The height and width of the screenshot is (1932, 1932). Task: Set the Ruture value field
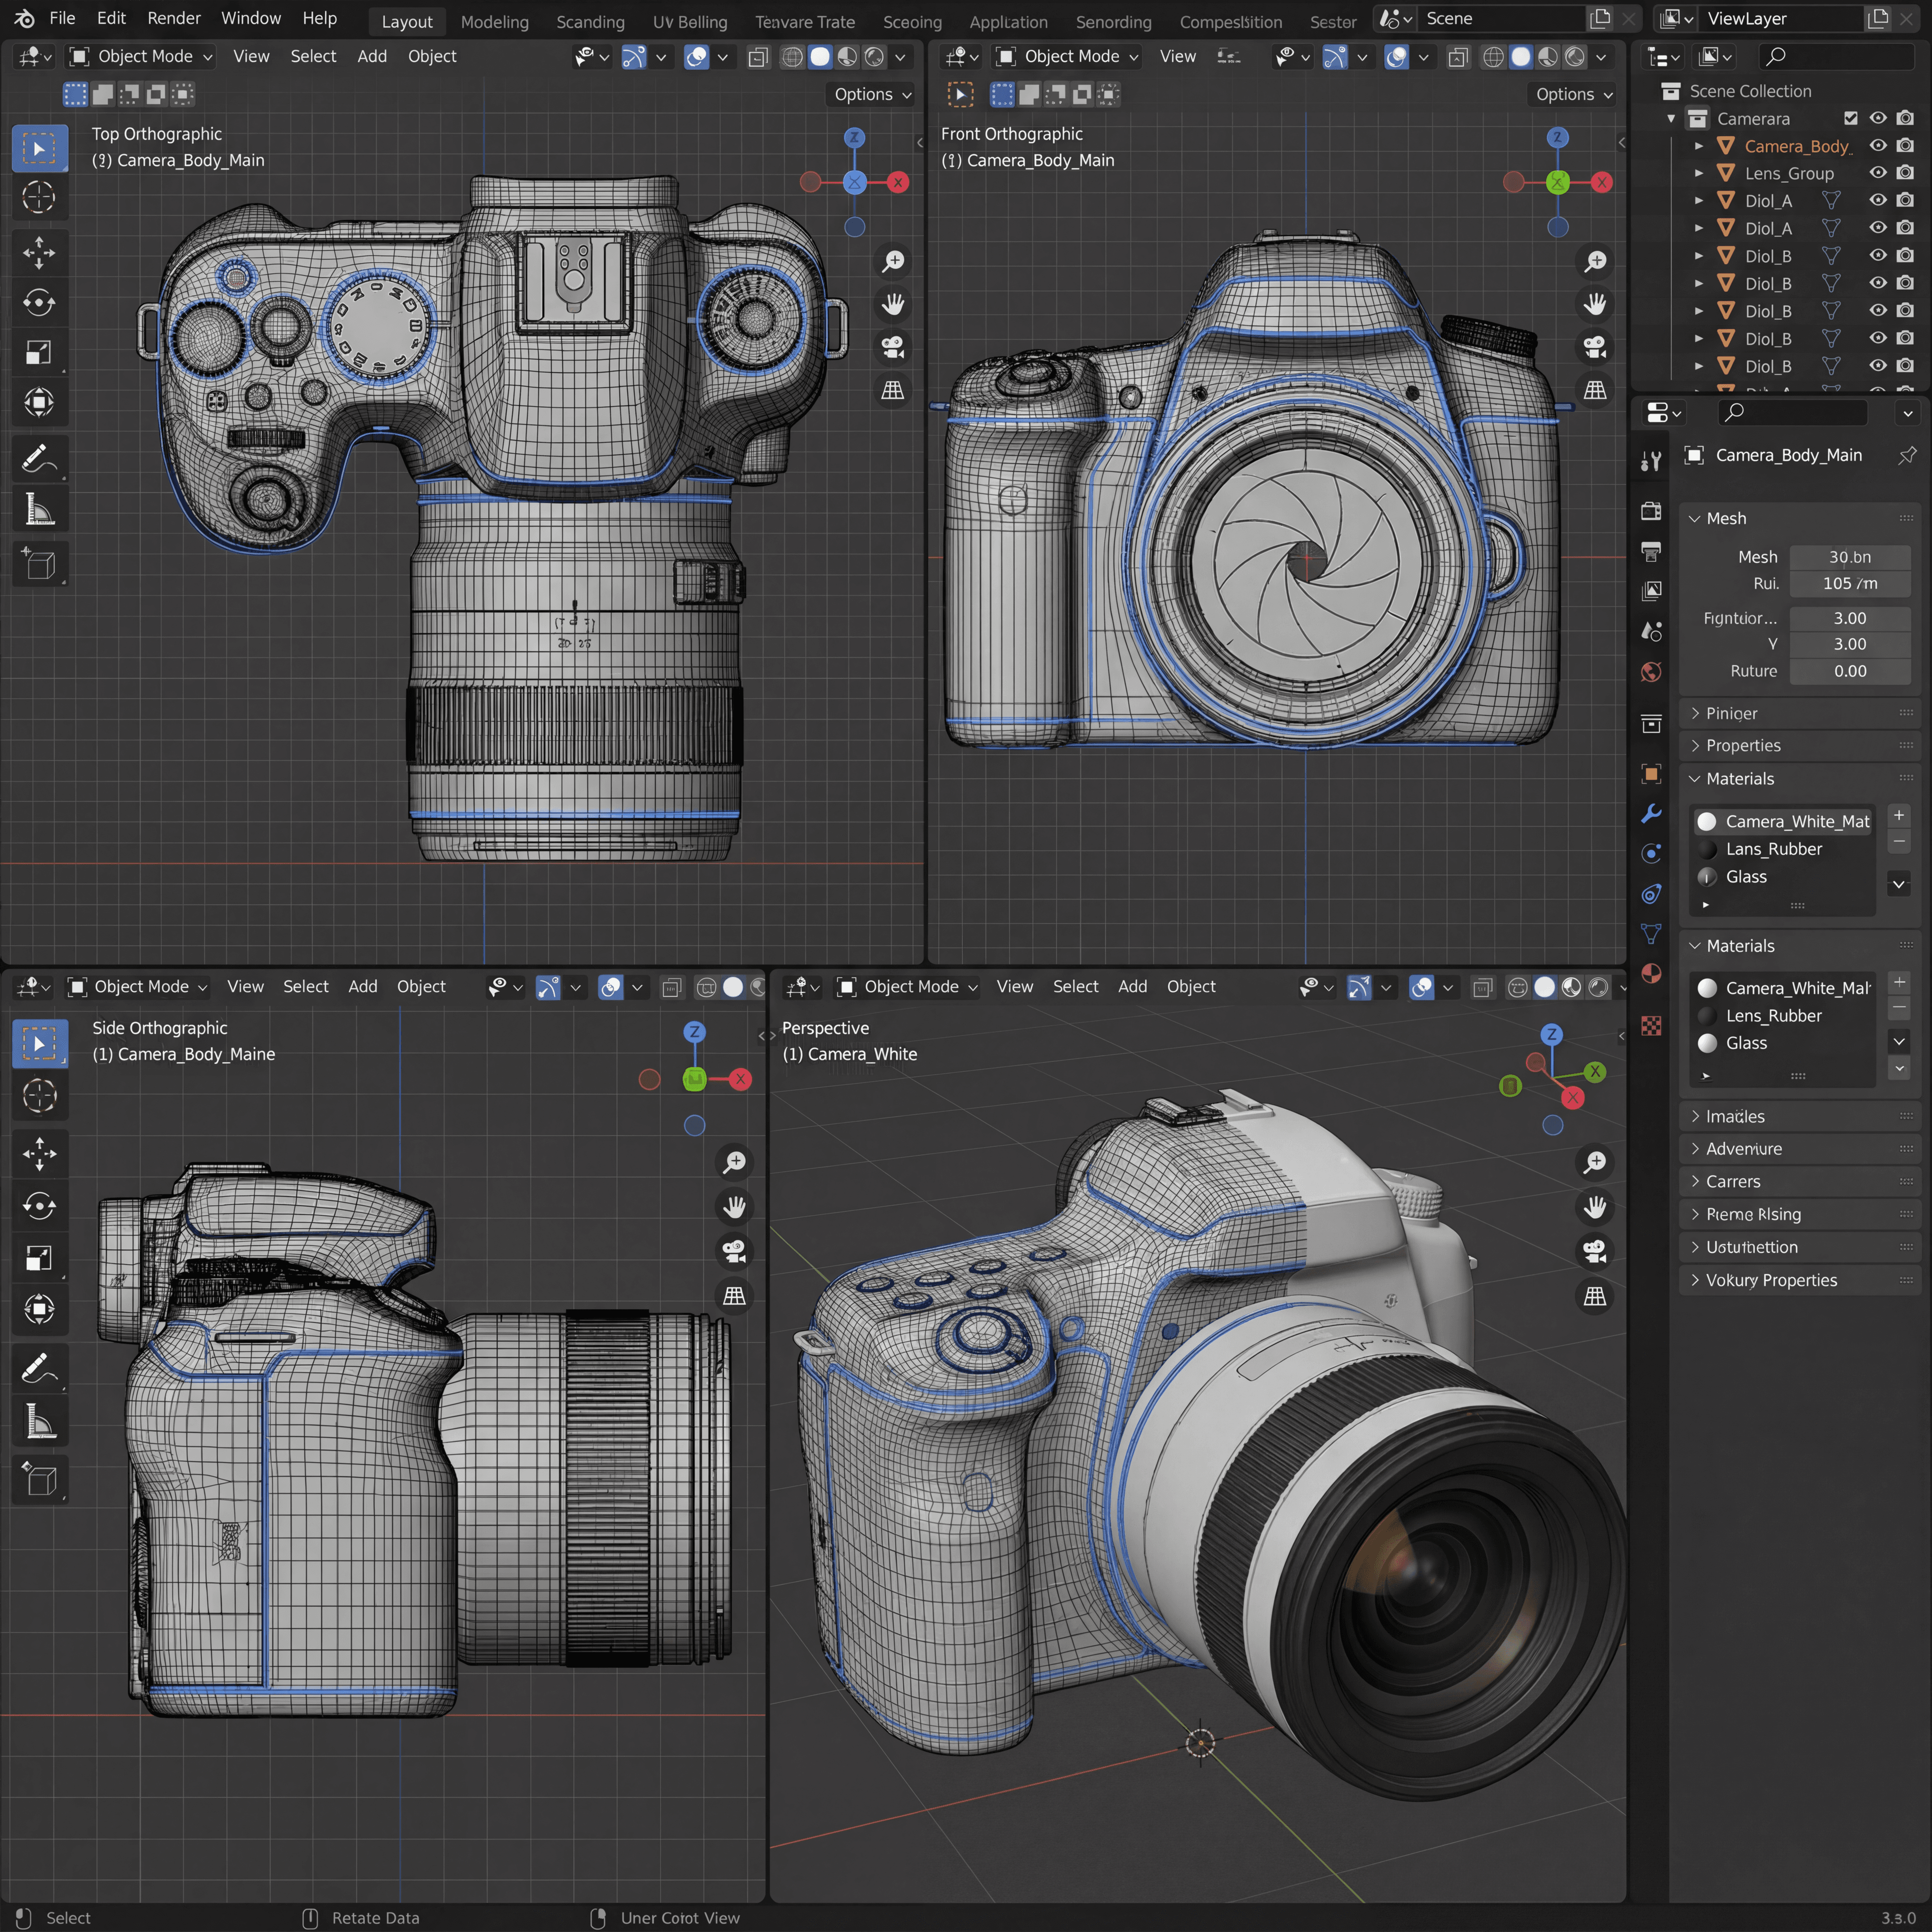pos(1850,671)
